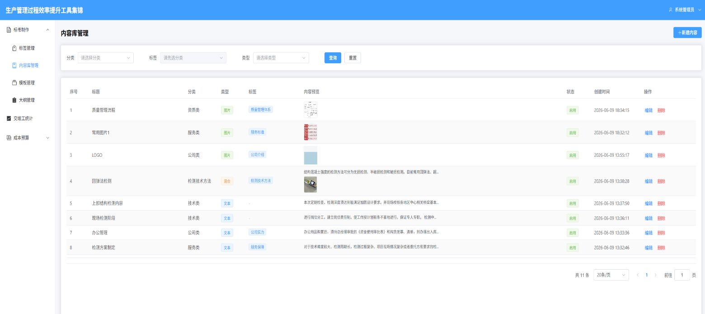
Task: Delete the 现场检测阶段 row
Action: coord(661,218)
